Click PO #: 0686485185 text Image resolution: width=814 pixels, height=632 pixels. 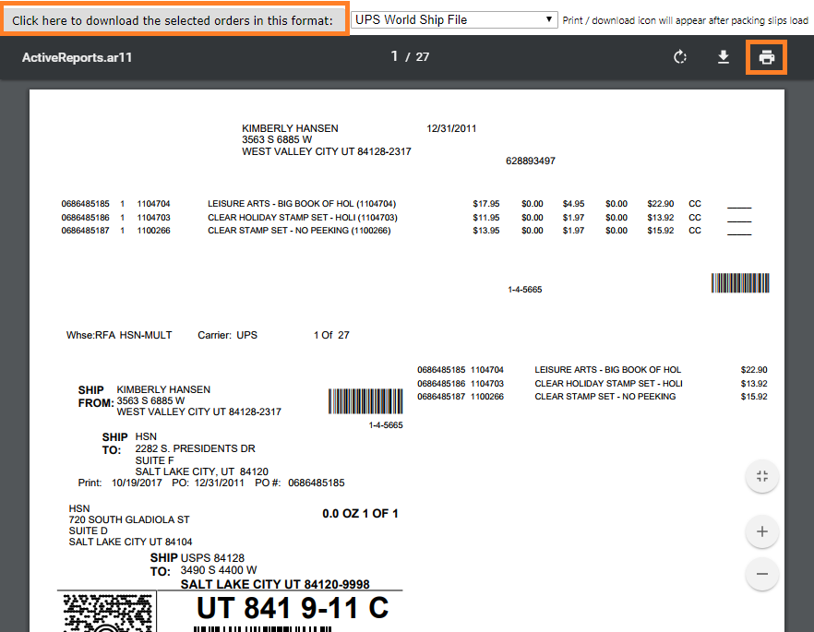(300, 483)
